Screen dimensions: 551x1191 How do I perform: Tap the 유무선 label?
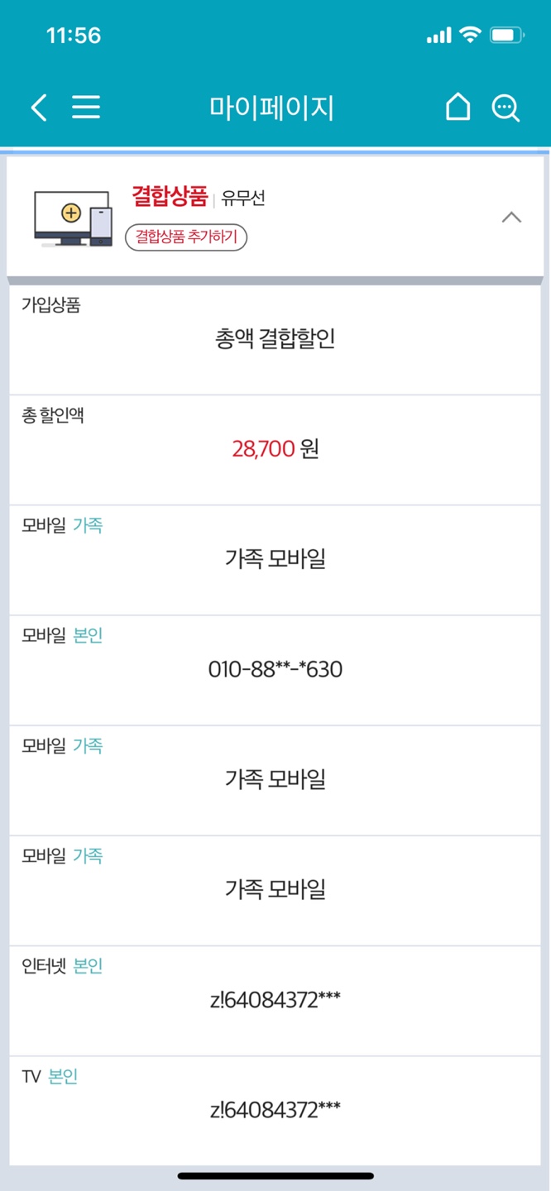[243, 198]
